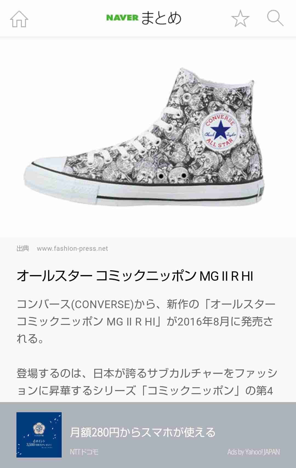
Task: Click the ad headline 月額280円からスマホが使える
Action: coord(143,432)
